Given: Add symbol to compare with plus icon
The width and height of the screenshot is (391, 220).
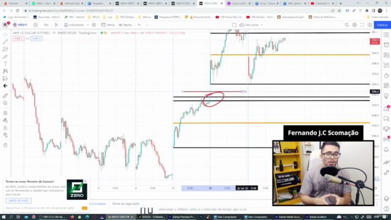Looking at the screenshot, I should coord(35,25).
